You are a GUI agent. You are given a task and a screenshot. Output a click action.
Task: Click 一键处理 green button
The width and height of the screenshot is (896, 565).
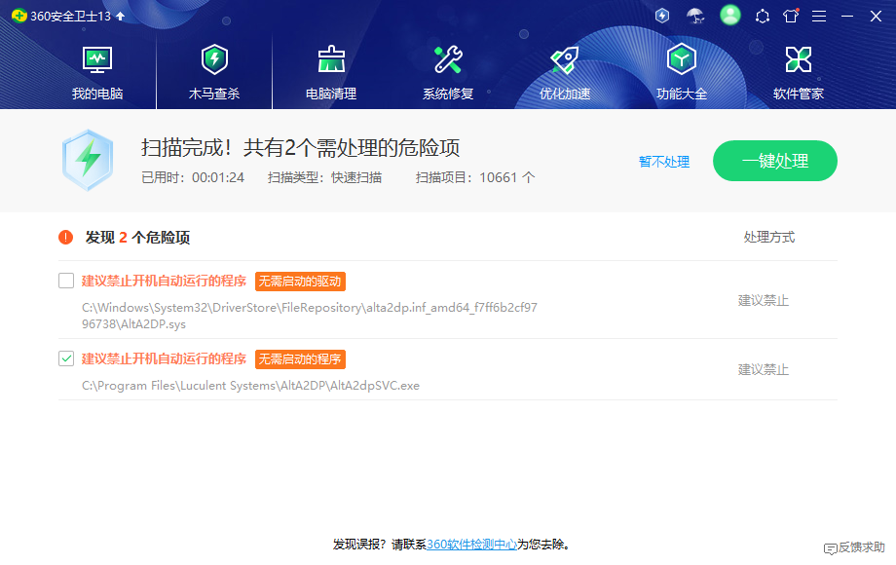775,161
